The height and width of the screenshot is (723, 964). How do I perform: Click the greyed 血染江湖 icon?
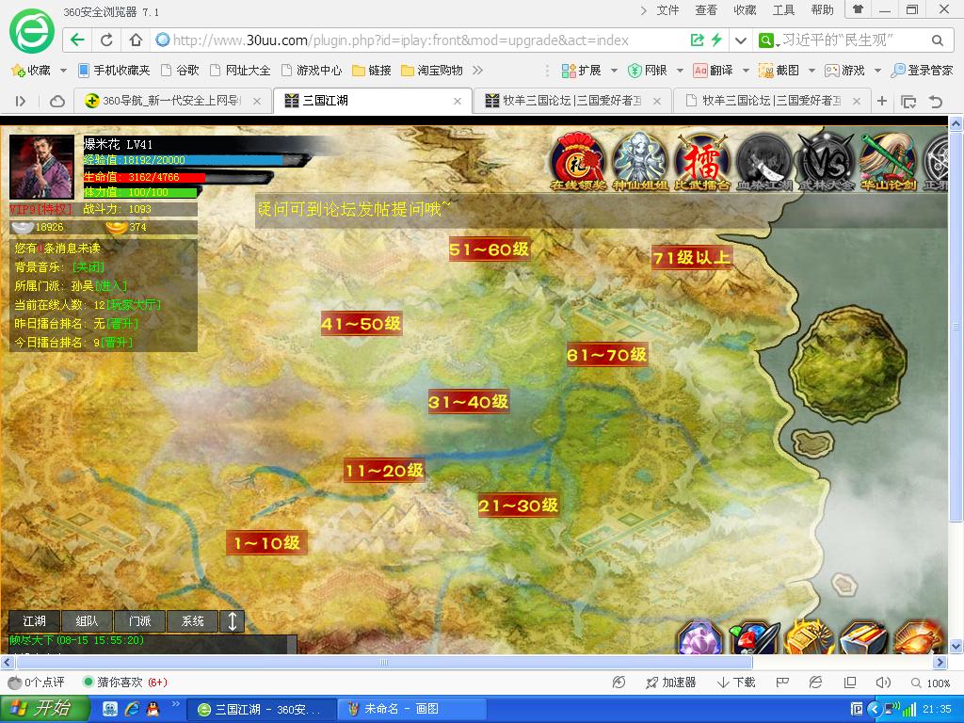coord(764,160)
